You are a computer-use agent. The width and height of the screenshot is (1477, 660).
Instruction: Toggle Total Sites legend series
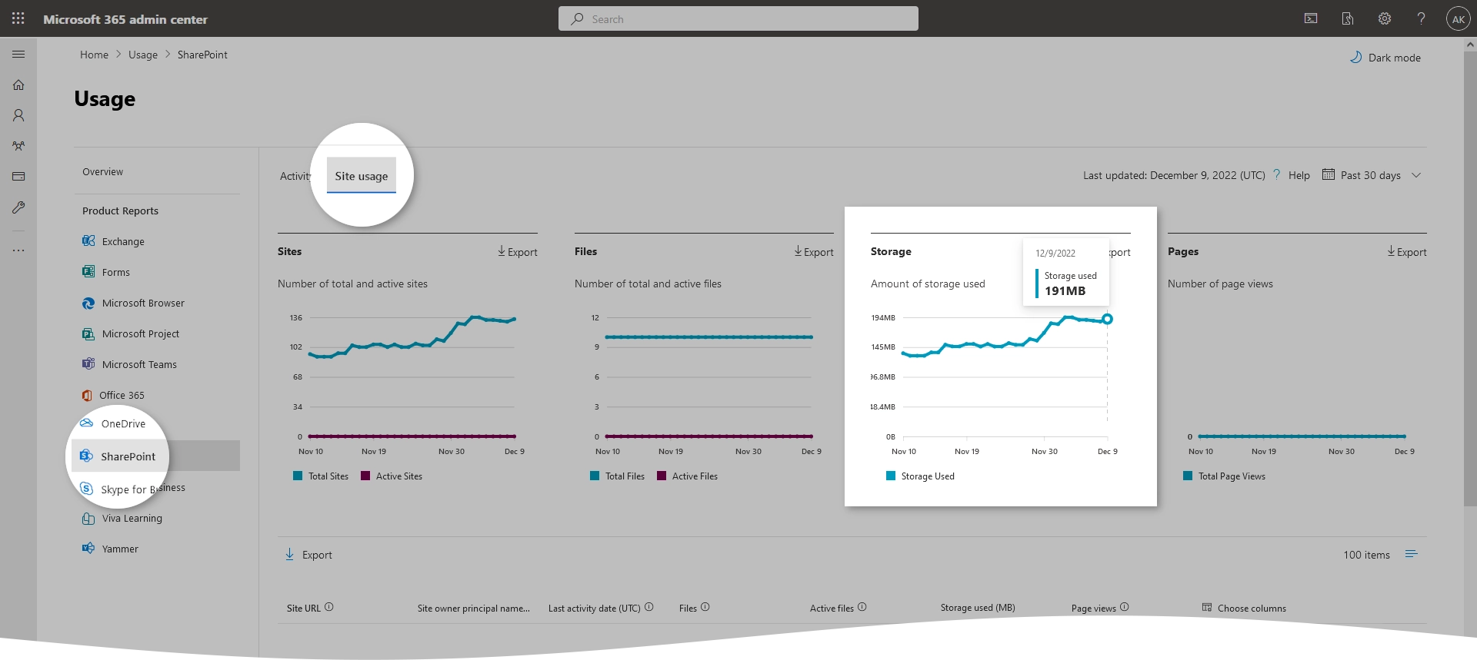[321, 476]
